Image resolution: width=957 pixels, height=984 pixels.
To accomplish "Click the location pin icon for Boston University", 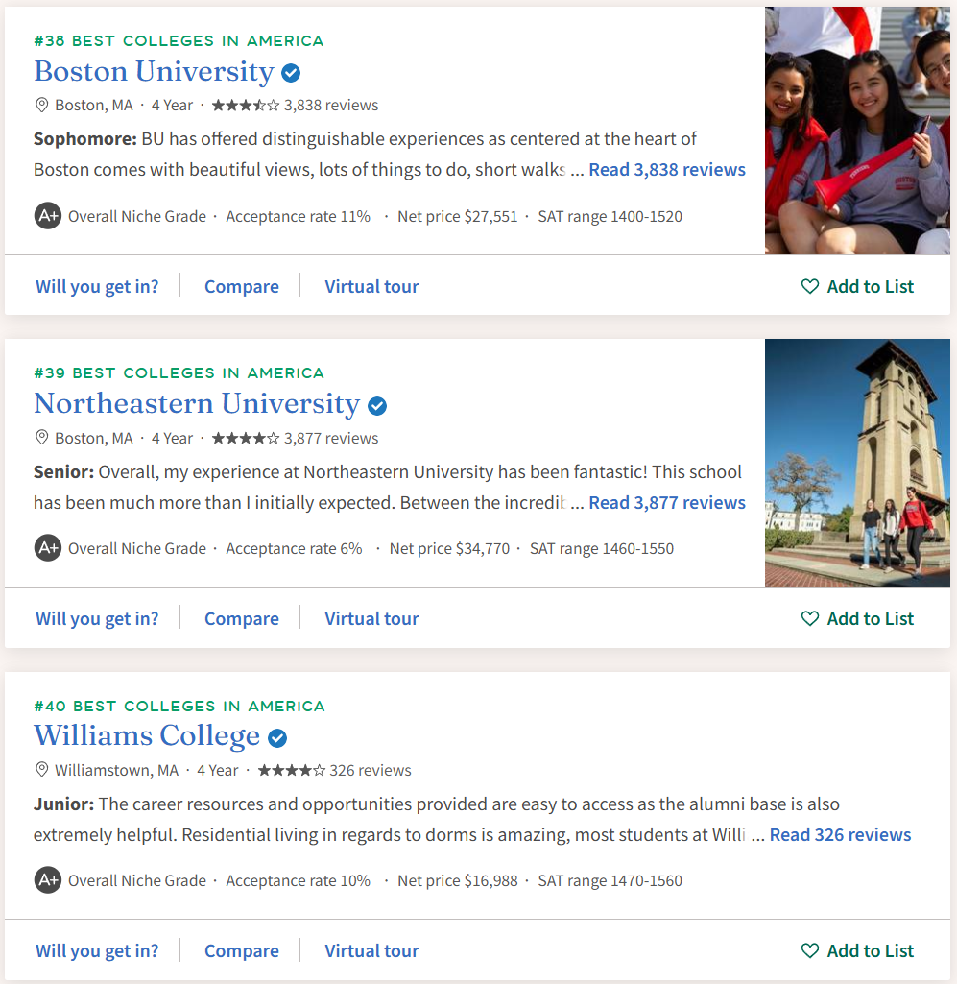I will pyautogui.click(x=41, y=105).
